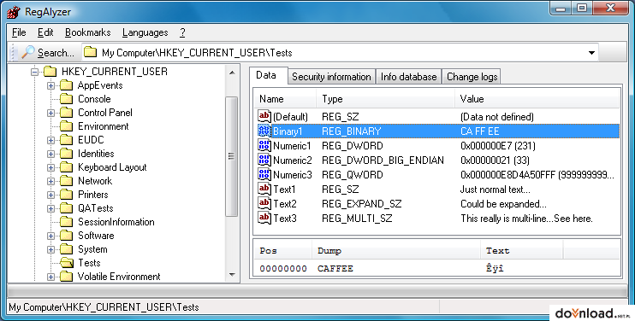The width and height of the screenshot is (635, 321).
Task: Click the Console folder icon
Action: coord(67,99)
